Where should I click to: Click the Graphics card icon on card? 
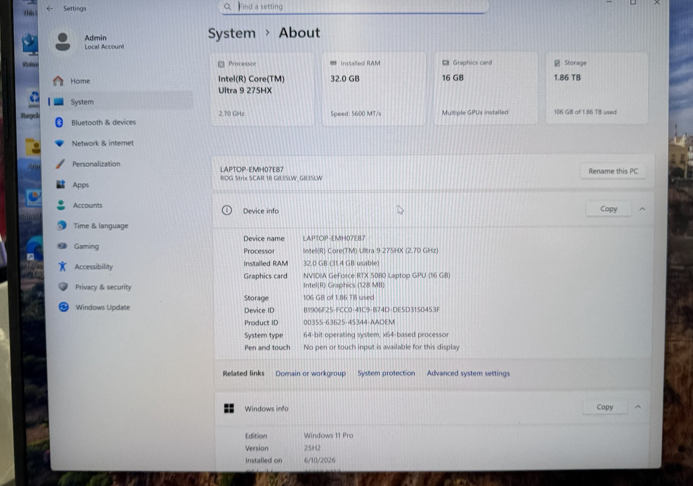(445, 63)
